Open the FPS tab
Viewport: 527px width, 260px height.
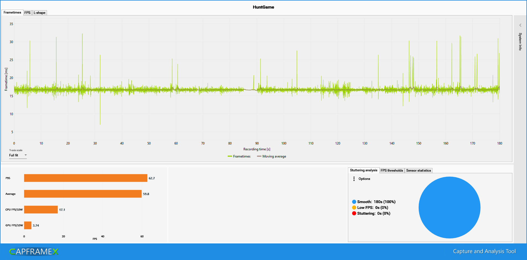[x=27, y=13]
